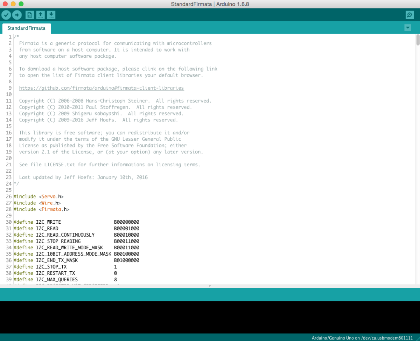Click the Hans-Christoph Steiner copyright line
Screen dimensions: 420x341
coord(115,101)
